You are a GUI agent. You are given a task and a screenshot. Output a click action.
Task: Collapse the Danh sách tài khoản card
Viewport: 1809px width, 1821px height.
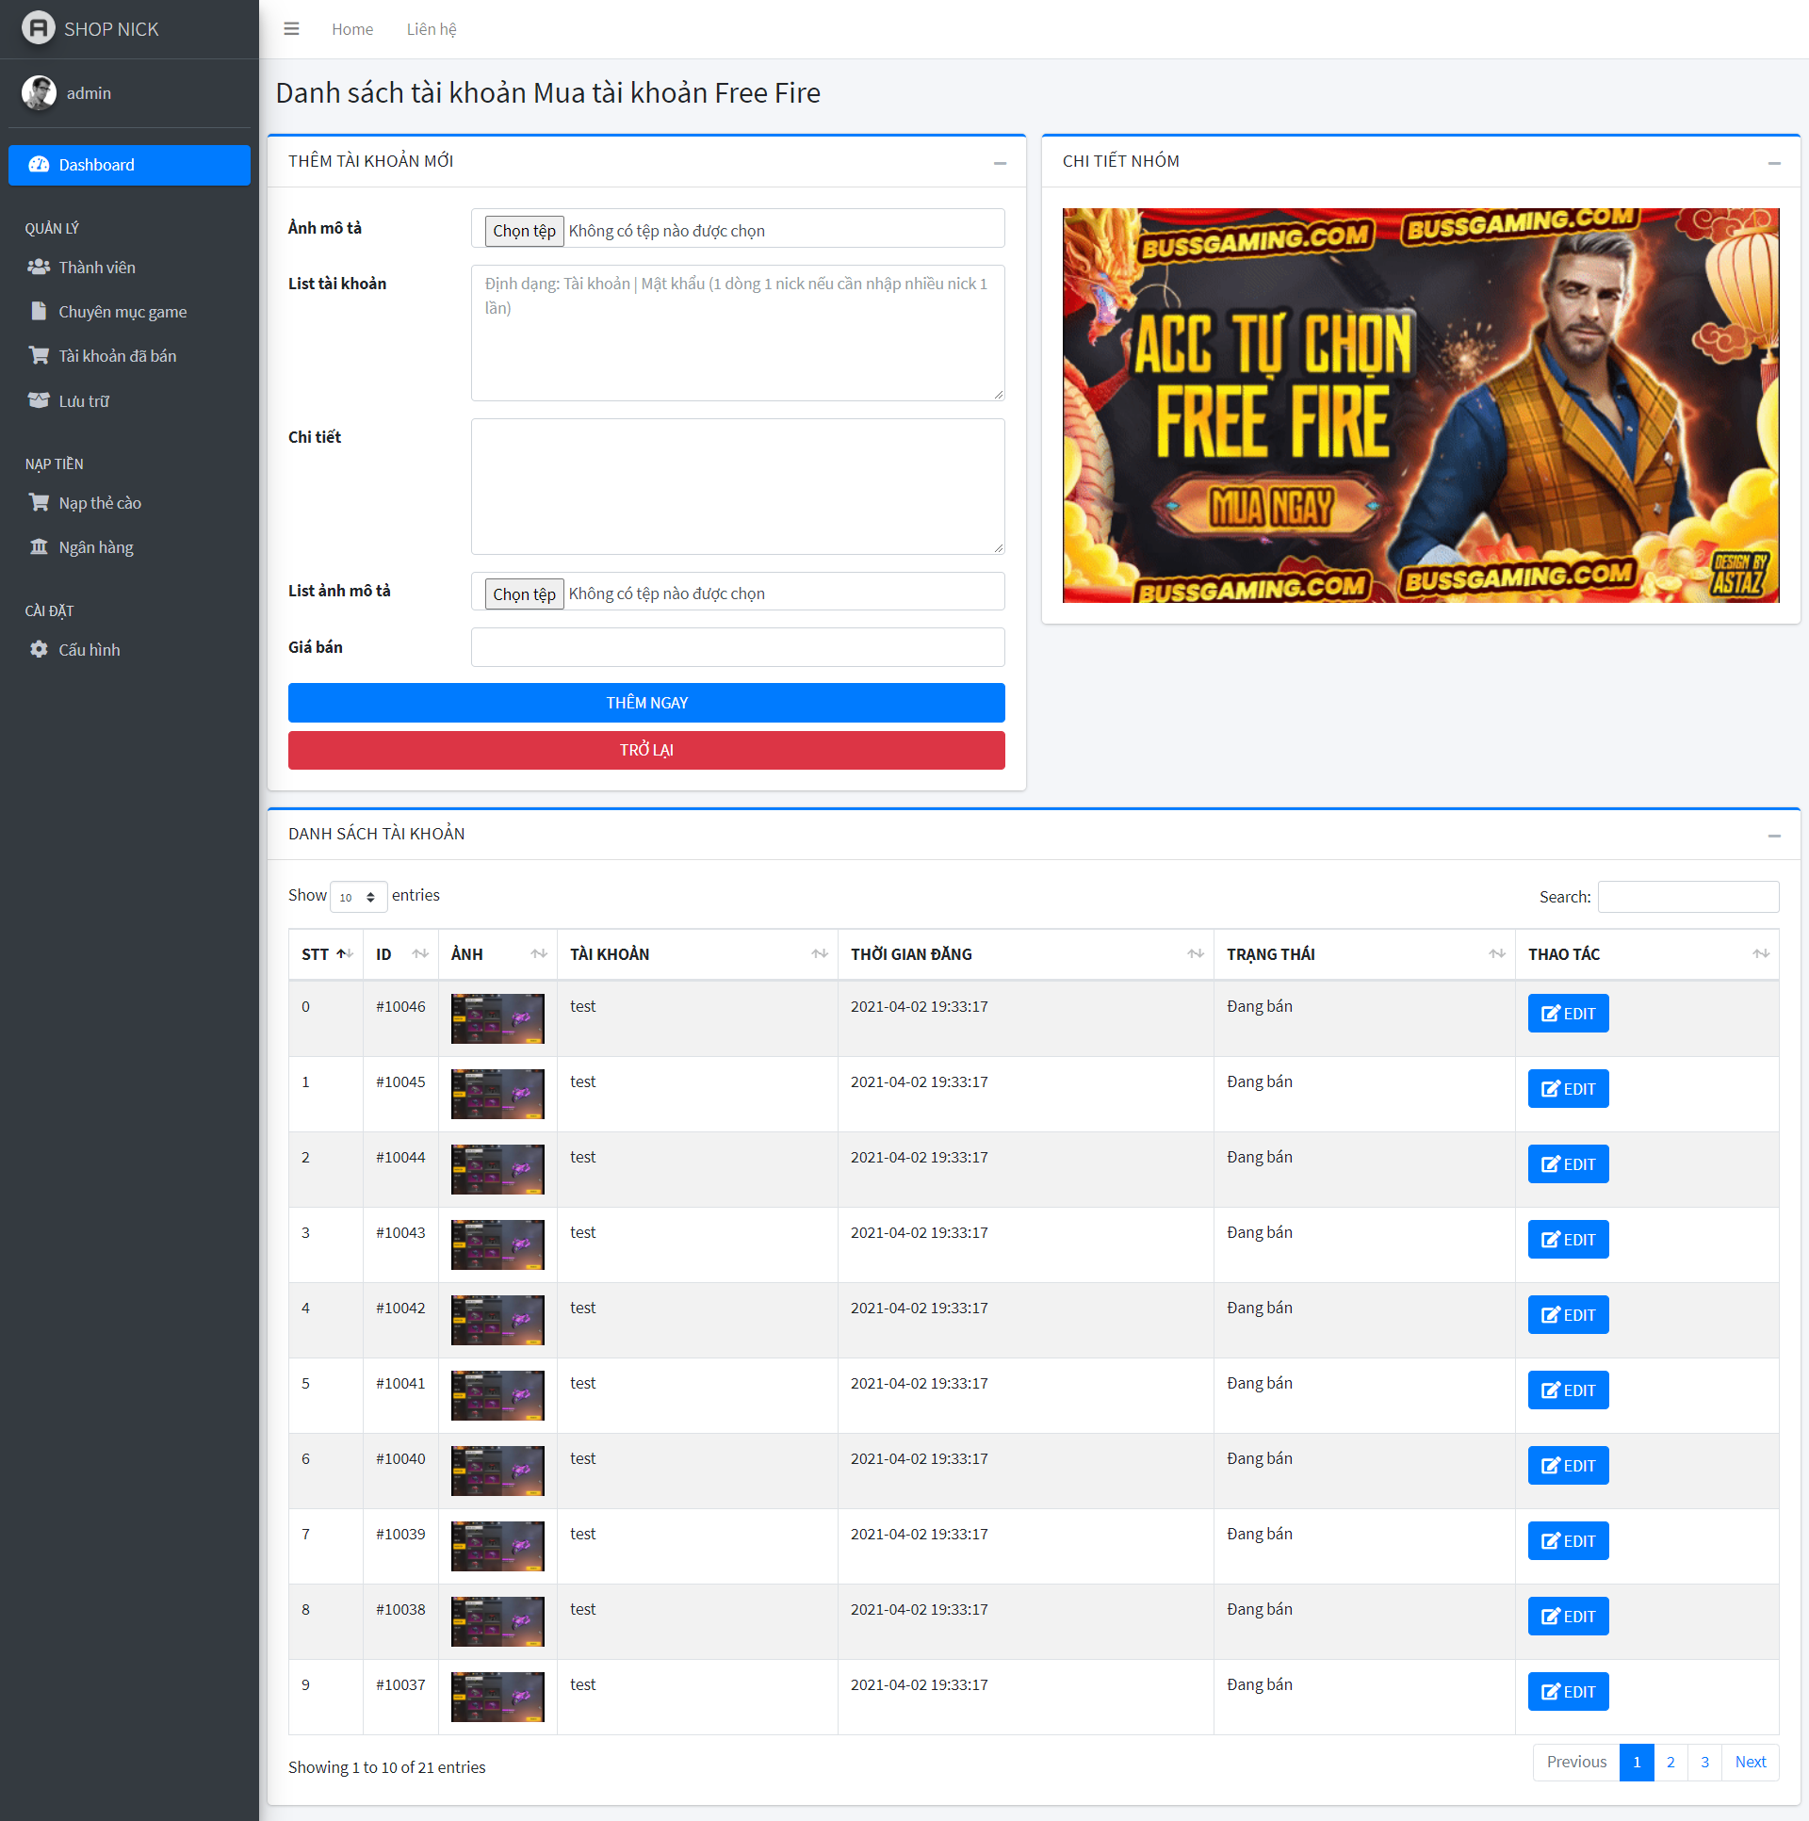coord(1773,836)
